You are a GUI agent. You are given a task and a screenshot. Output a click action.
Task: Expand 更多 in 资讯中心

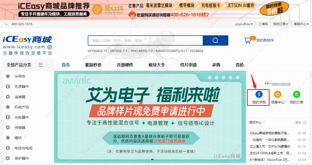point(301,122)
